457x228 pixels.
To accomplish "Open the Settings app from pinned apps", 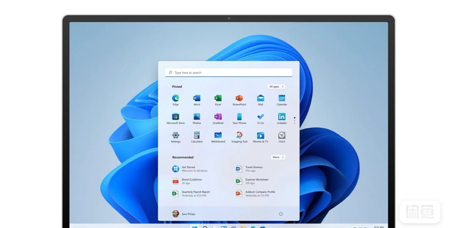I will pyautogui.click(x=175, y=136).
